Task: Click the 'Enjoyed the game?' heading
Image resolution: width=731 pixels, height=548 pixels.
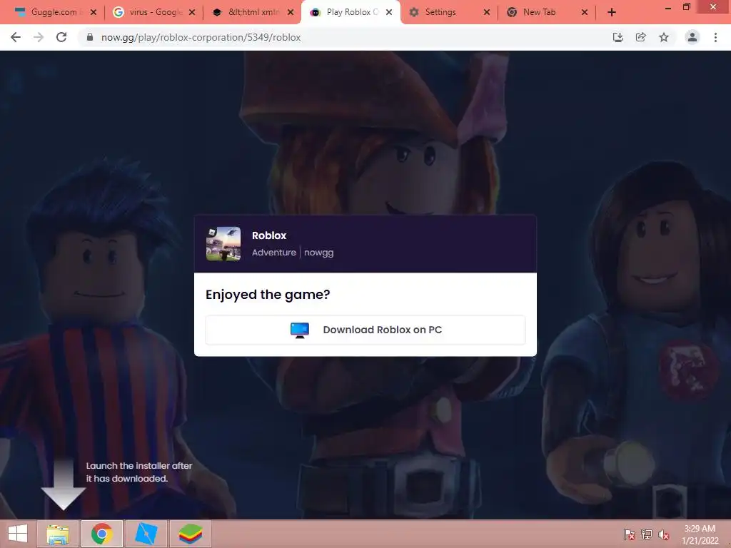Action: click(268, 295)
